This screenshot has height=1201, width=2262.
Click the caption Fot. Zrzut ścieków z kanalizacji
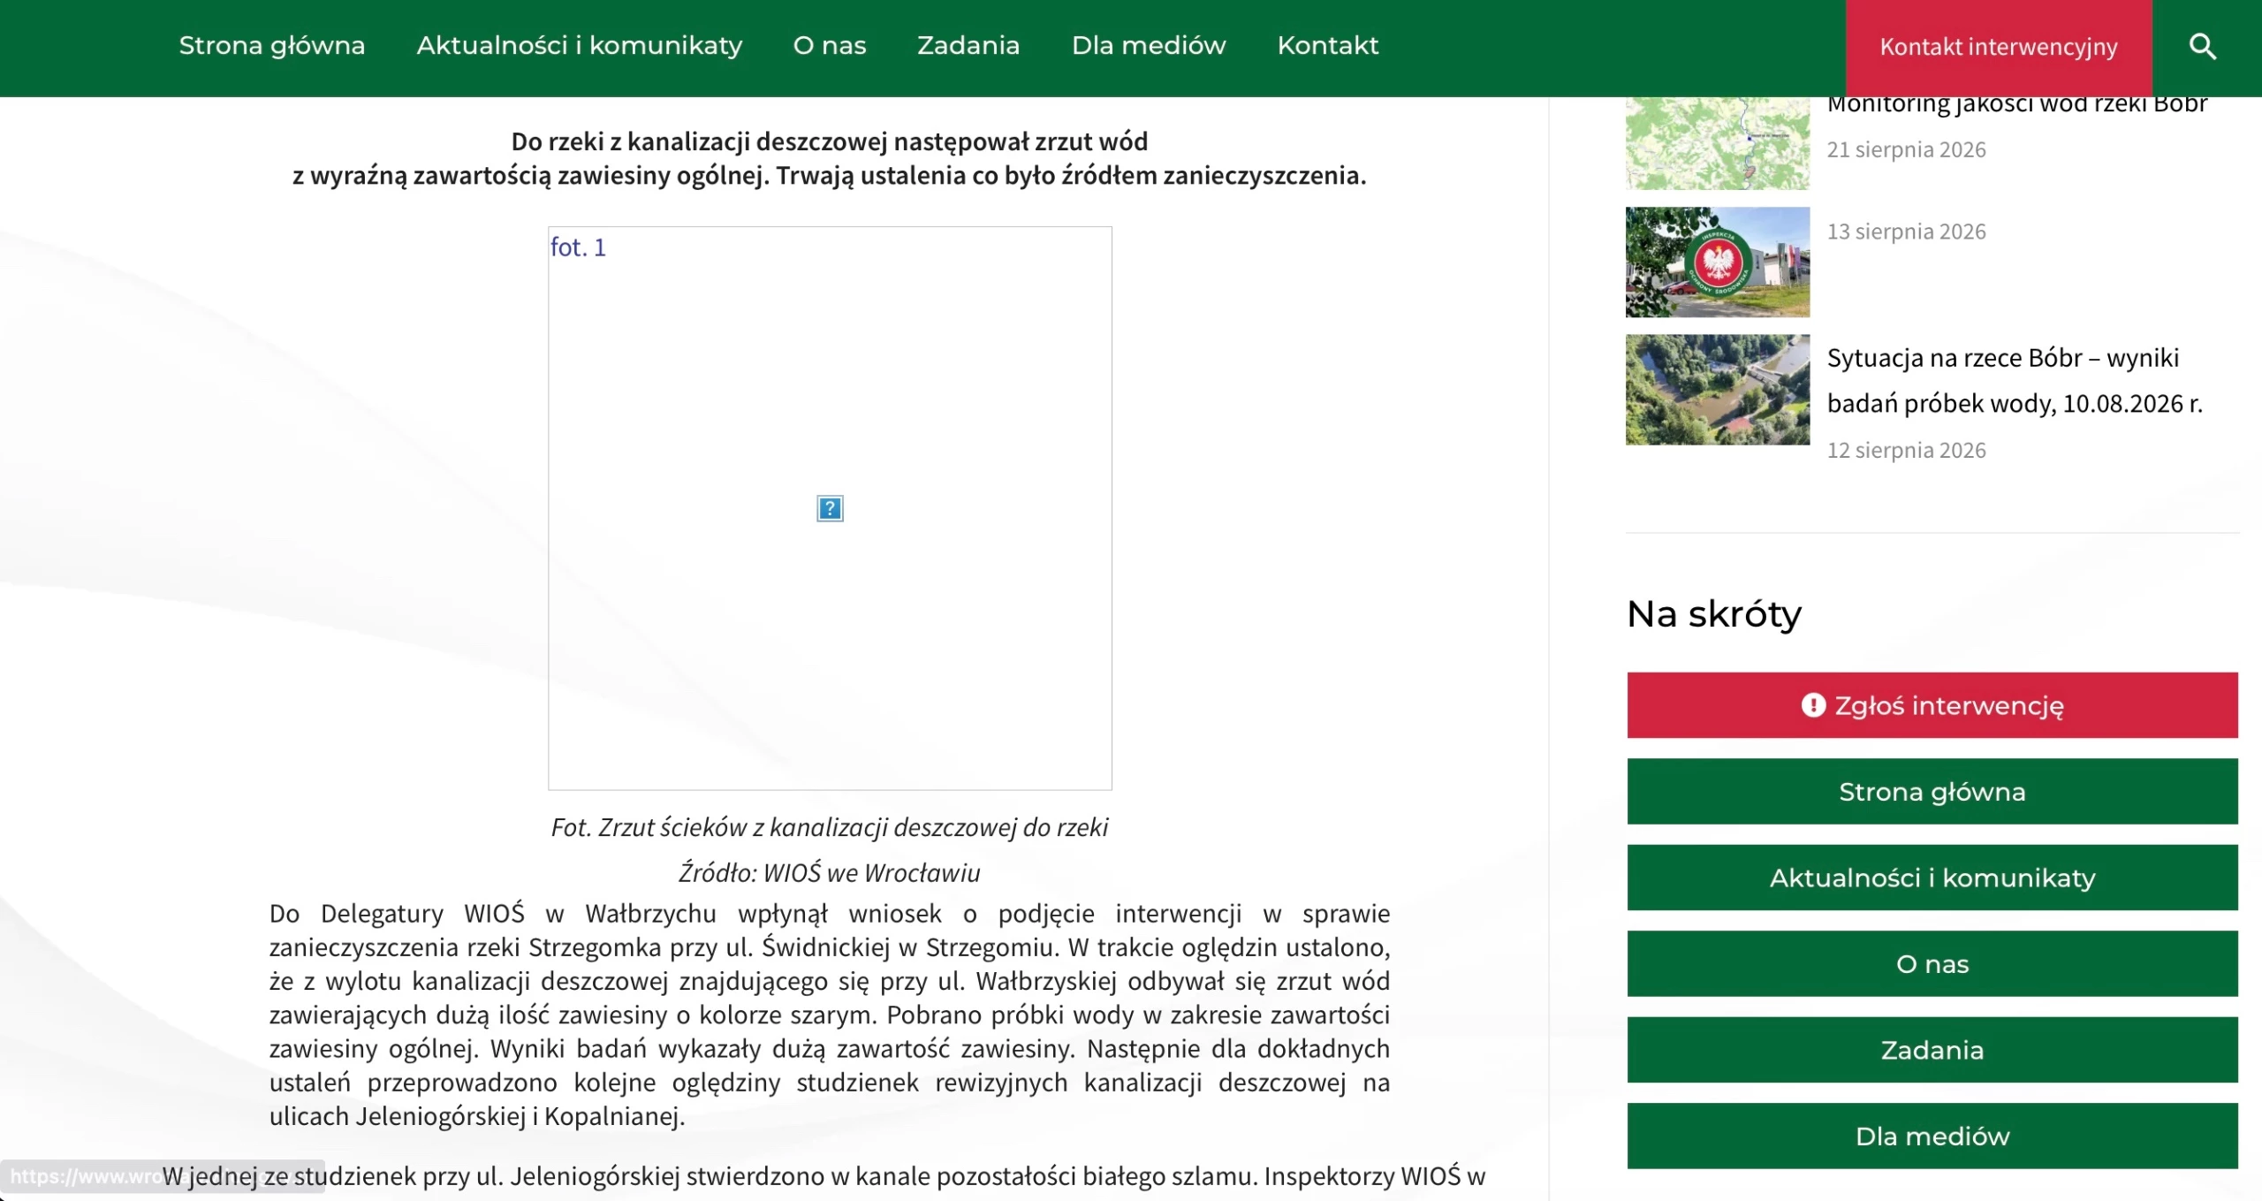pyautogui.click(x=830, y=827)
